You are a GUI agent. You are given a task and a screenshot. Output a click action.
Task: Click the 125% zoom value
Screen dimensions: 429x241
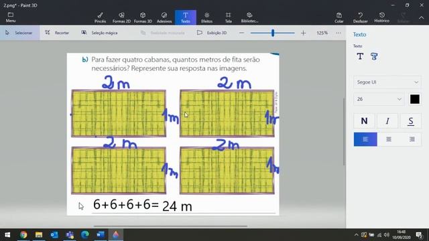[322, 33]
